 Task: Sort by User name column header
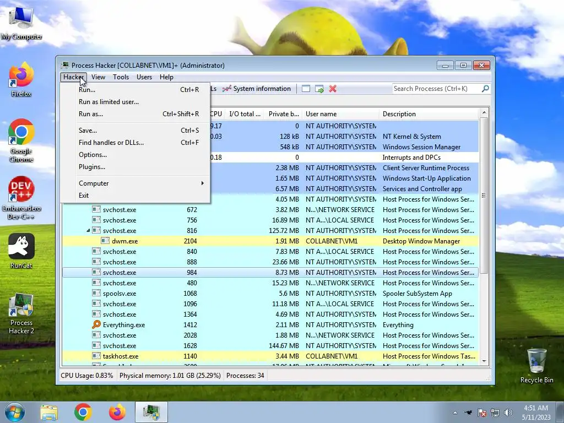340,114
